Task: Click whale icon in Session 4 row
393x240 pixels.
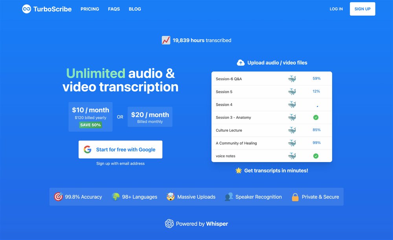Action: tap(292, 104)
